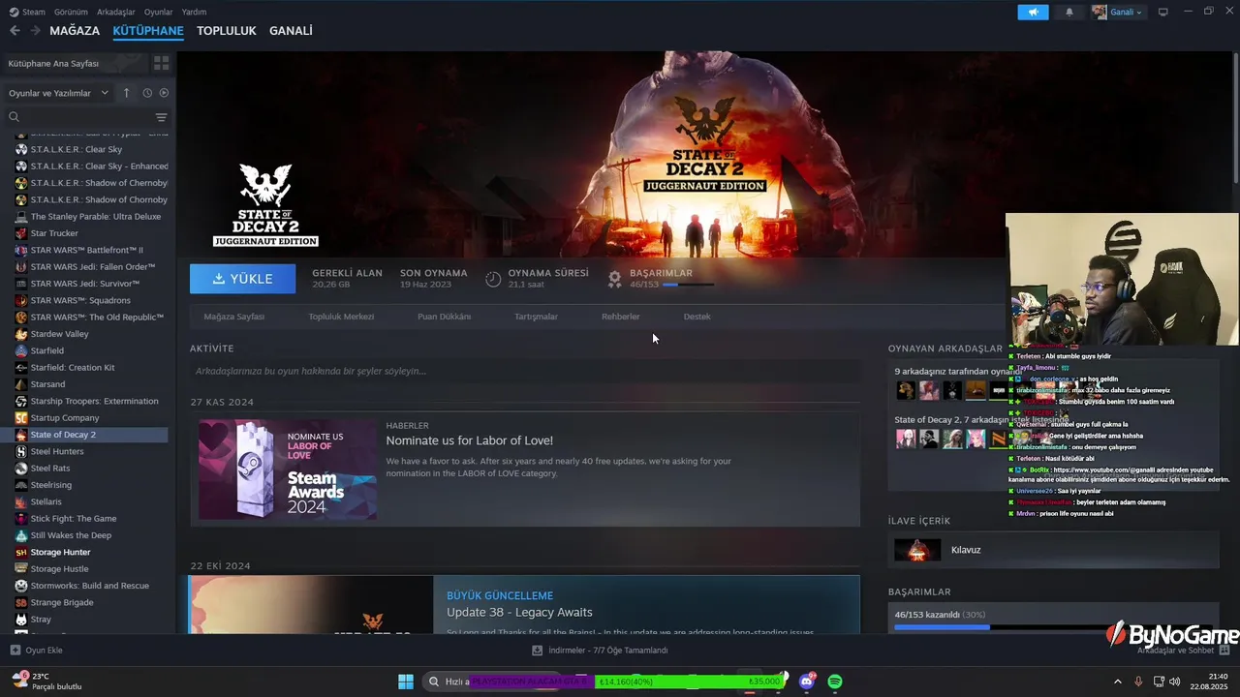Open the Arkadaşlar menu

[116, 12]
